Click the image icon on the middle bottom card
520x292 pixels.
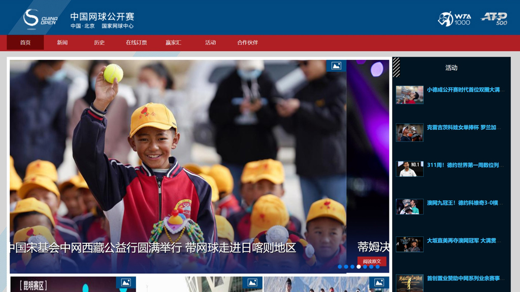(x=252, y=282)
